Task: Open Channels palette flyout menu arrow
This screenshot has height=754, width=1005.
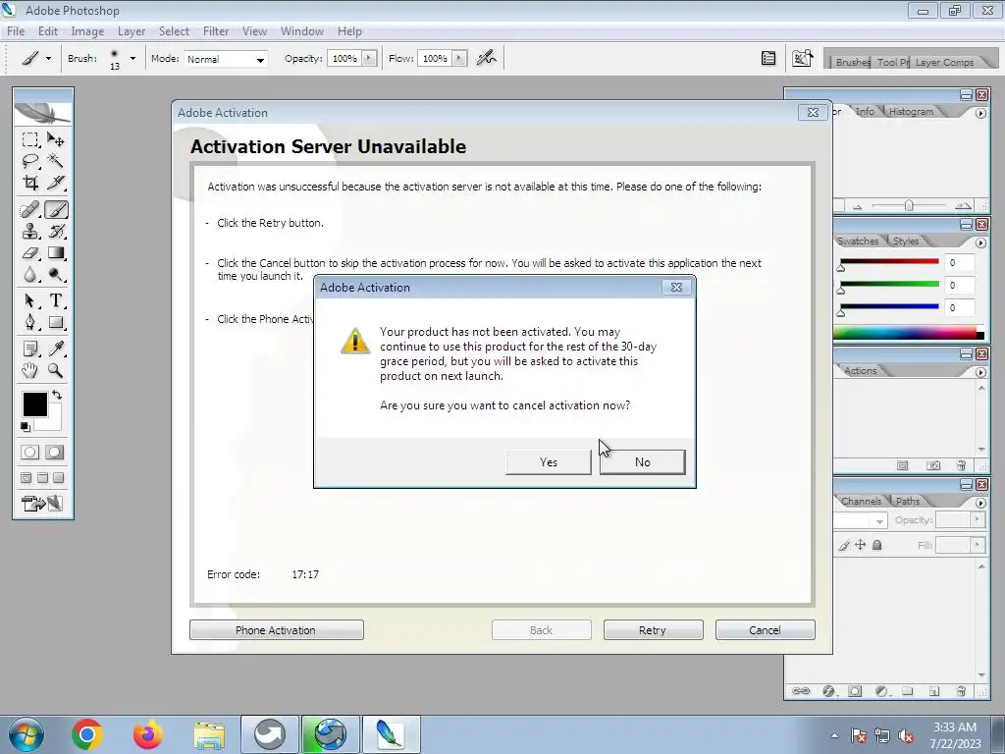Action: (x=980, y=503)
